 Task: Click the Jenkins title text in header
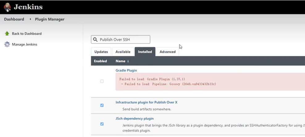(28, 7)
